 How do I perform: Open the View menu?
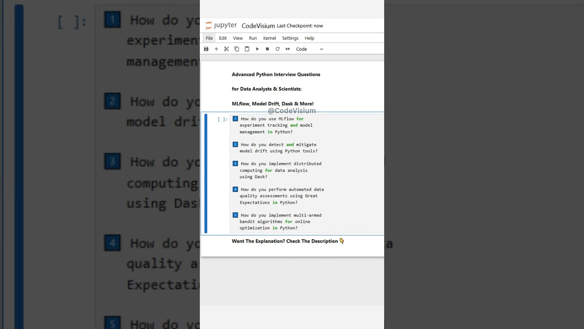coord(238,38)
